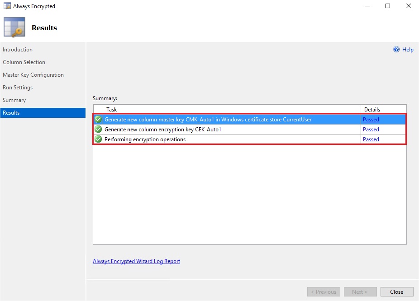
Task: Go to the Column Selection step
Action: click(x=24, y=62)
